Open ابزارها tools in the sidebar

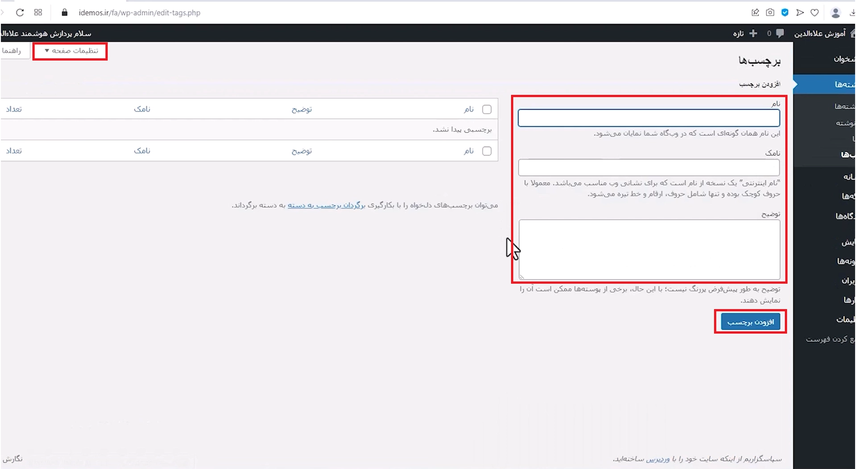(849, 300)
